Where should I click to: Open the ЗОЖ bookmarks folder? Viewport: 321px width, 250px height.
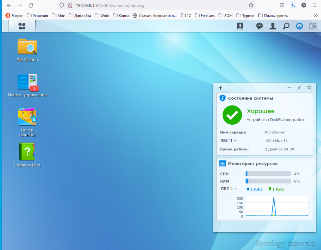click(226, 16)
